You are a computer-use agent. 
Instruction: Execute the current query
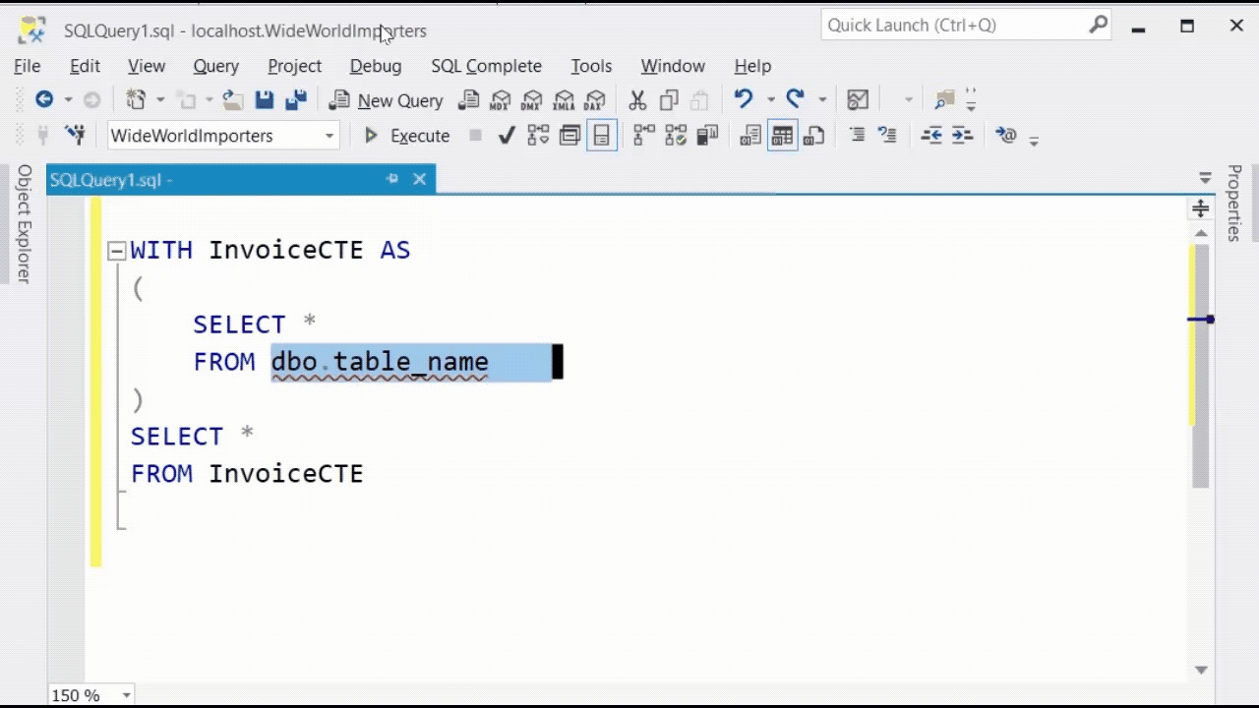[x=407, y=136]
